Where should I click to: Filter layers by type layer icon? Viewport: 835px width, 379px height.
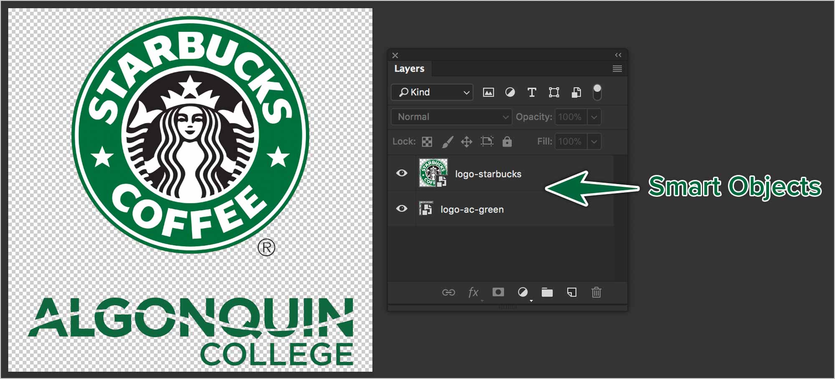tap(531, 92)
